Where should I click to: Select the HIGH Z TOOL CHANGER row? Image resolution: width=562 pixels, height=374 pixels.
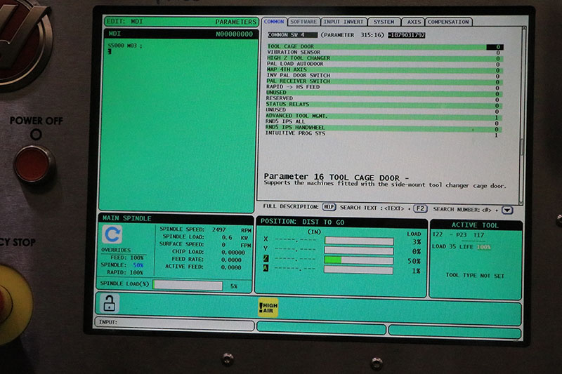pos(384,58)
